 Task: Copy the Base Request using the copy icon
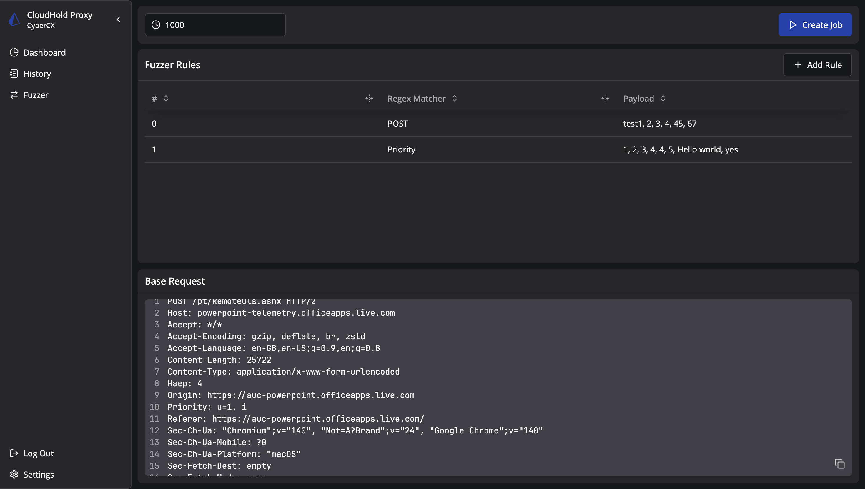coord(839,463)
